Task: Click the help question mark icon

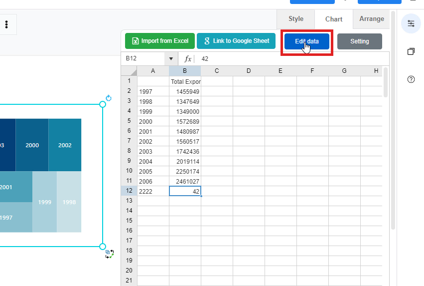Action: click(x=411, y=79)
